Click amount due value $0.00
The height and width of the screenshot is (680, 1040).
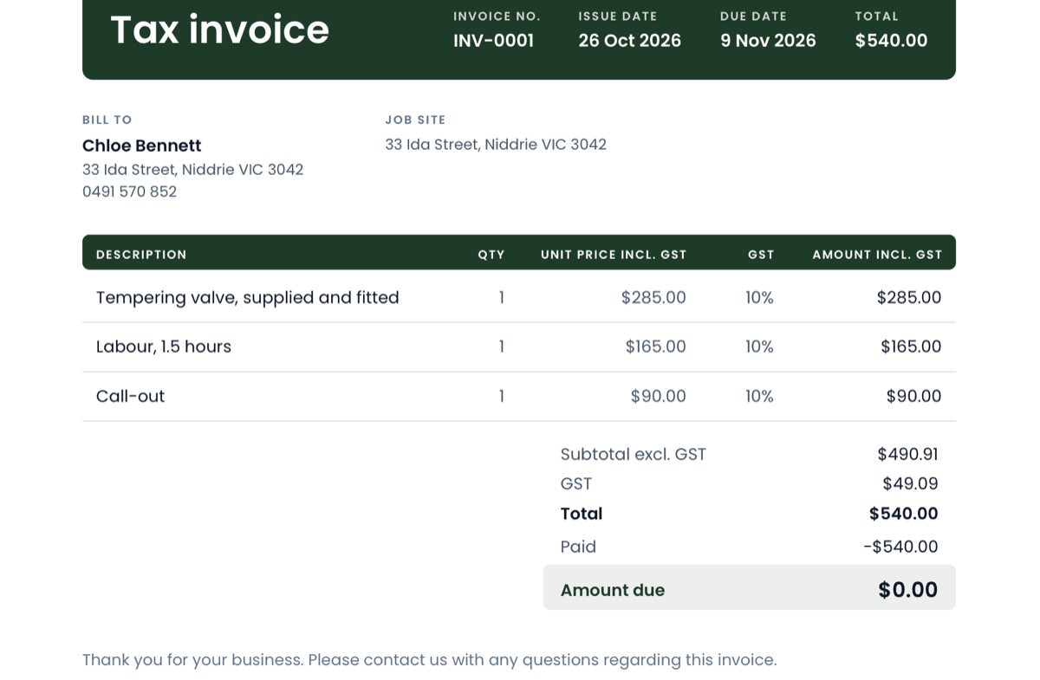pos(908,590)
